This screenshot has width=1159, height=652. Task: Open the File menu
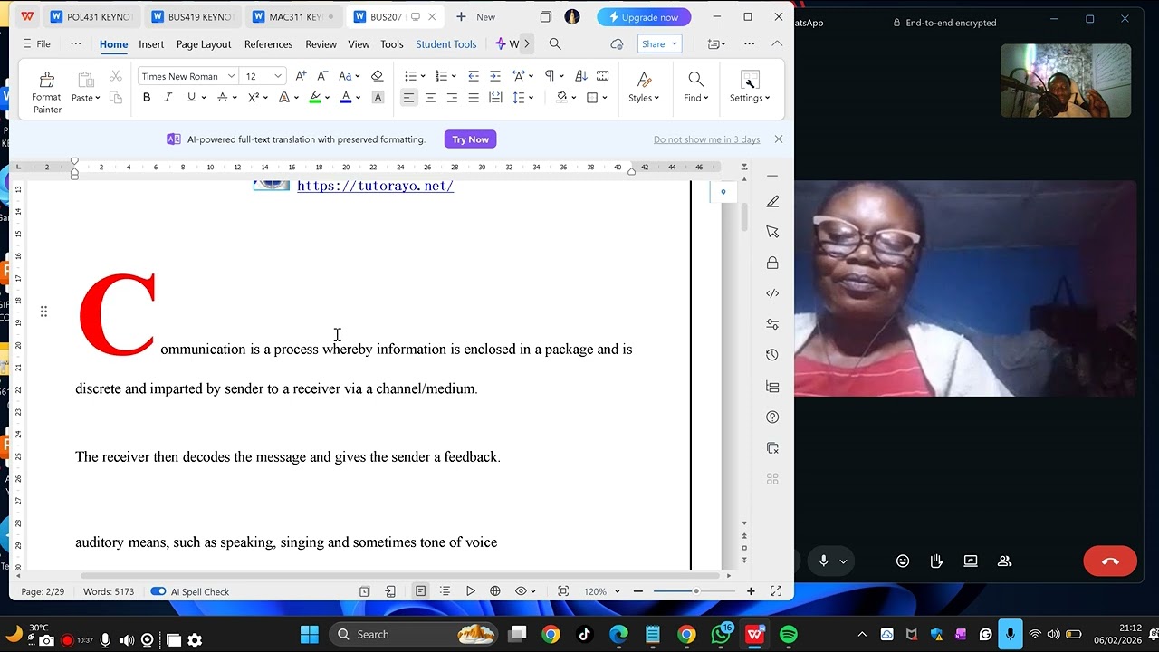coord(37,43)
